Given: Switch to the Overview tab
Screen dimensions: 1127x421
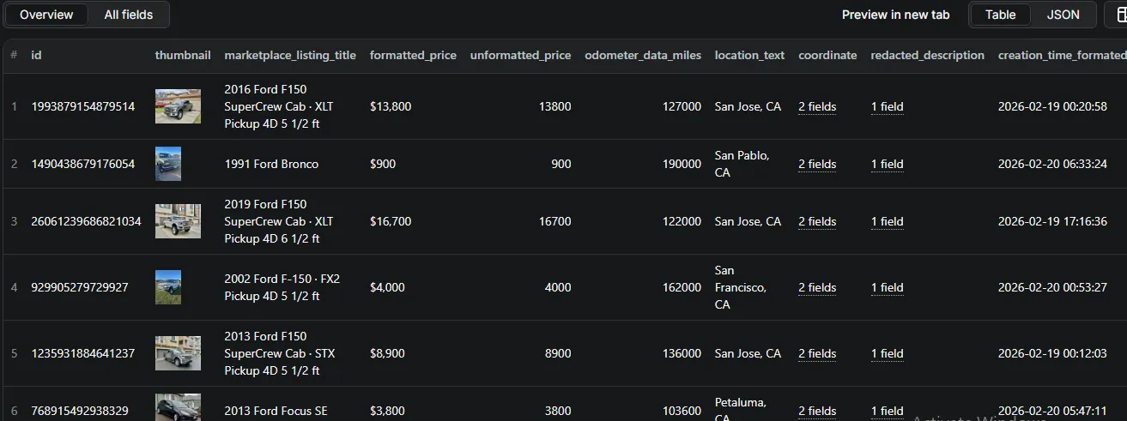Looking at the screenshot, I should (46, 15).
